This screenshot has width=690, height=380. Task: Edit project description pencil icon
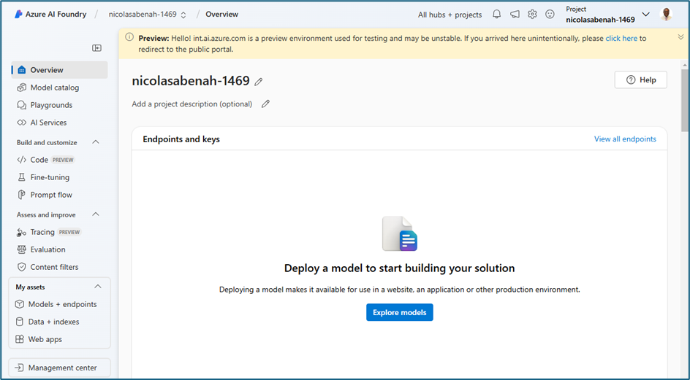coord(265,104)
